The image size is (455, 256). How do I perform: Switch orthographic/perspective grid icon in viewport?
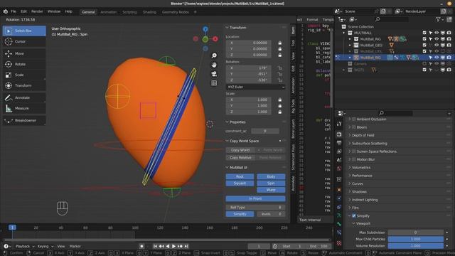pyautogui.click(x=214, y=83)
